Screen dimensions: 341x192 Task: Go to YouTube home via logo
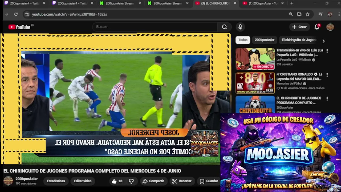(x=19, y=27)
